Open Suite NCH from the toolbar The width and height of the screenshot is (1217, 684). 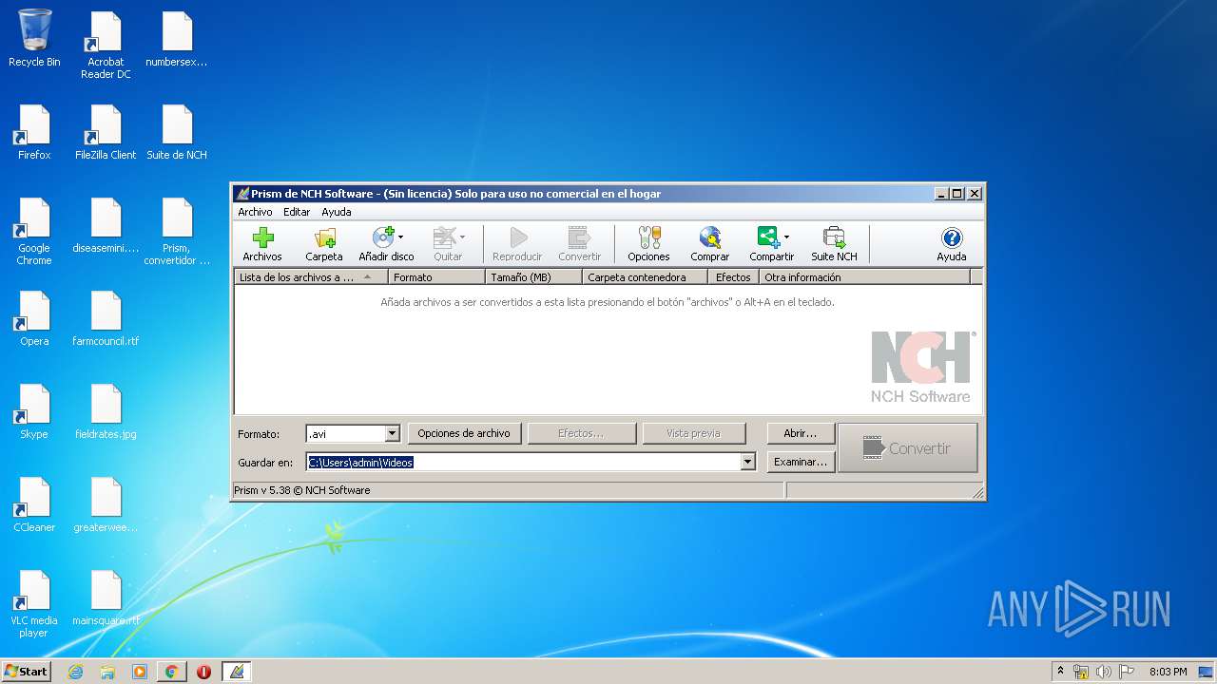coord(834,244)
